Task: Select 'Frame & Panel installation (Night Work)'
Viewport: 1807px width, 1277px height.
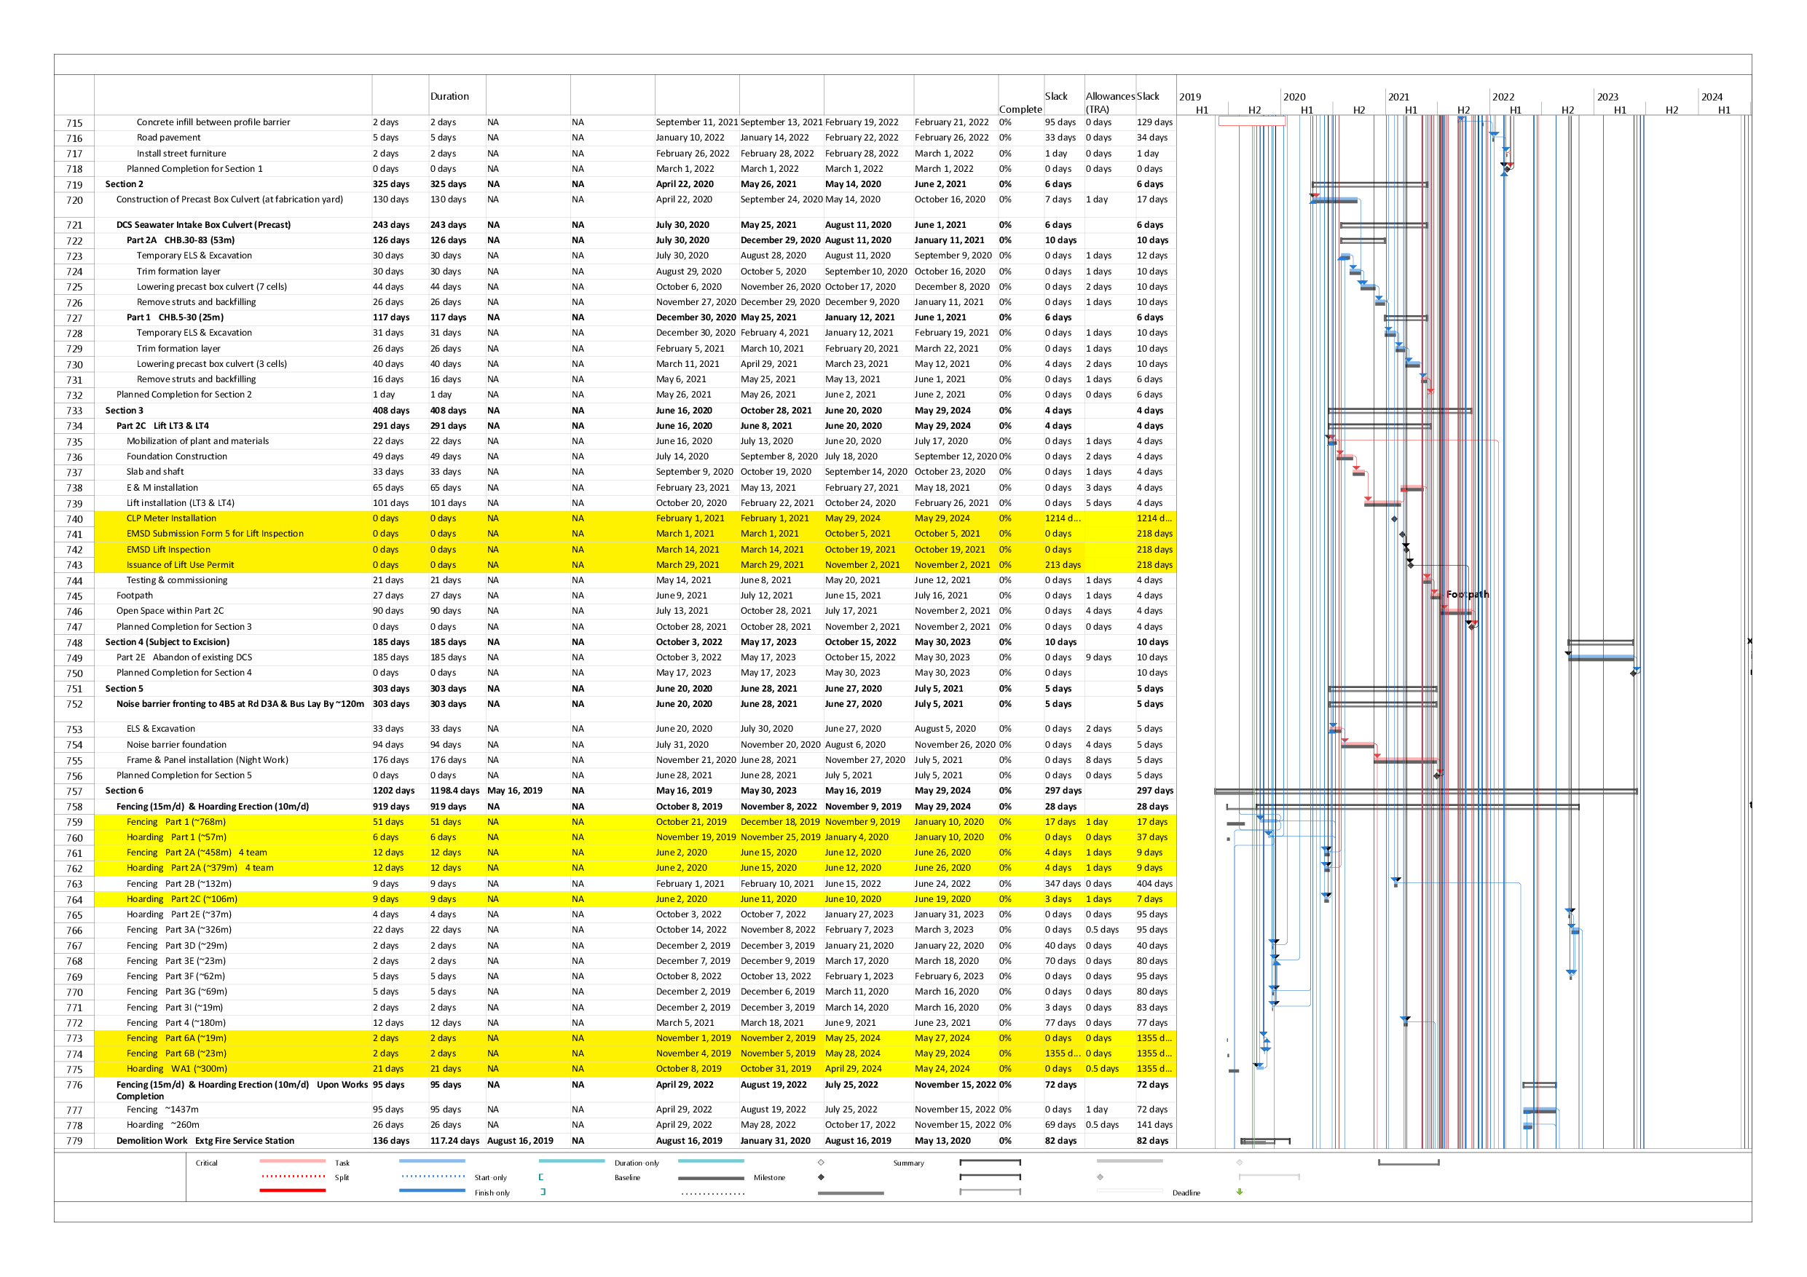Action: coord(207,760)
